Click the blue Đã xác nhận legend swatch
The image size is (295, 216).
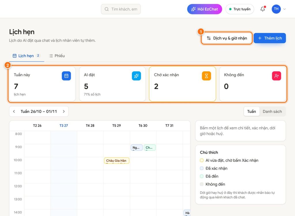tap(202, 168)
